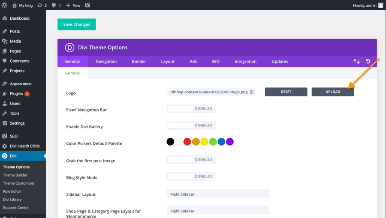Click the Appearance brush icon
This screenshot has width=386, height=218.
point(5,84)
